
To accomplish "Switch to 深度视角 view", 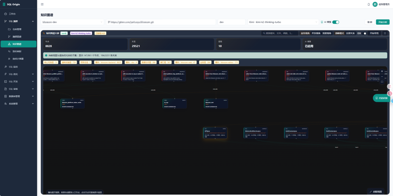I will coord(326,33).
